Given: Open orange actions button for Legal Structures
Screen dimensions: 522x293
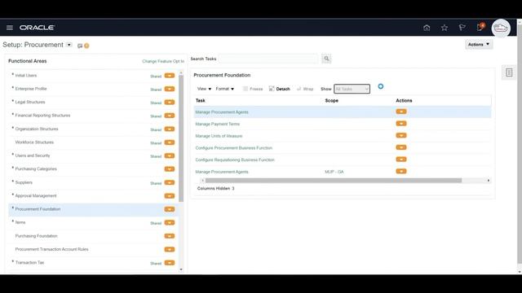Looking at the screenshot, I should point(170,103).
